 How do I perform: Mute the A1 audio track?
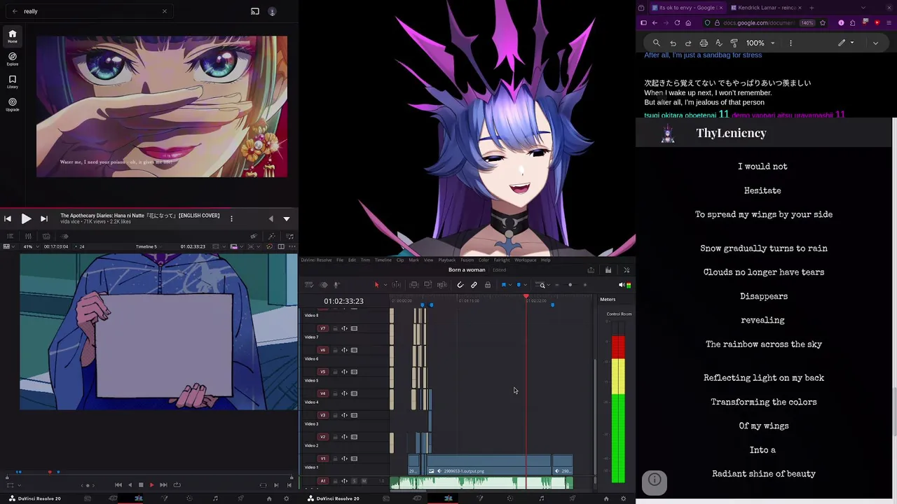coord(364,481)
